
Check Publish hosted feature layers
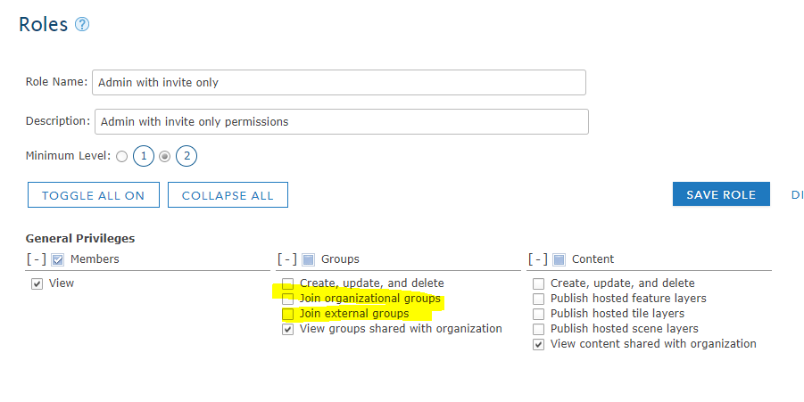click(538, 299)
